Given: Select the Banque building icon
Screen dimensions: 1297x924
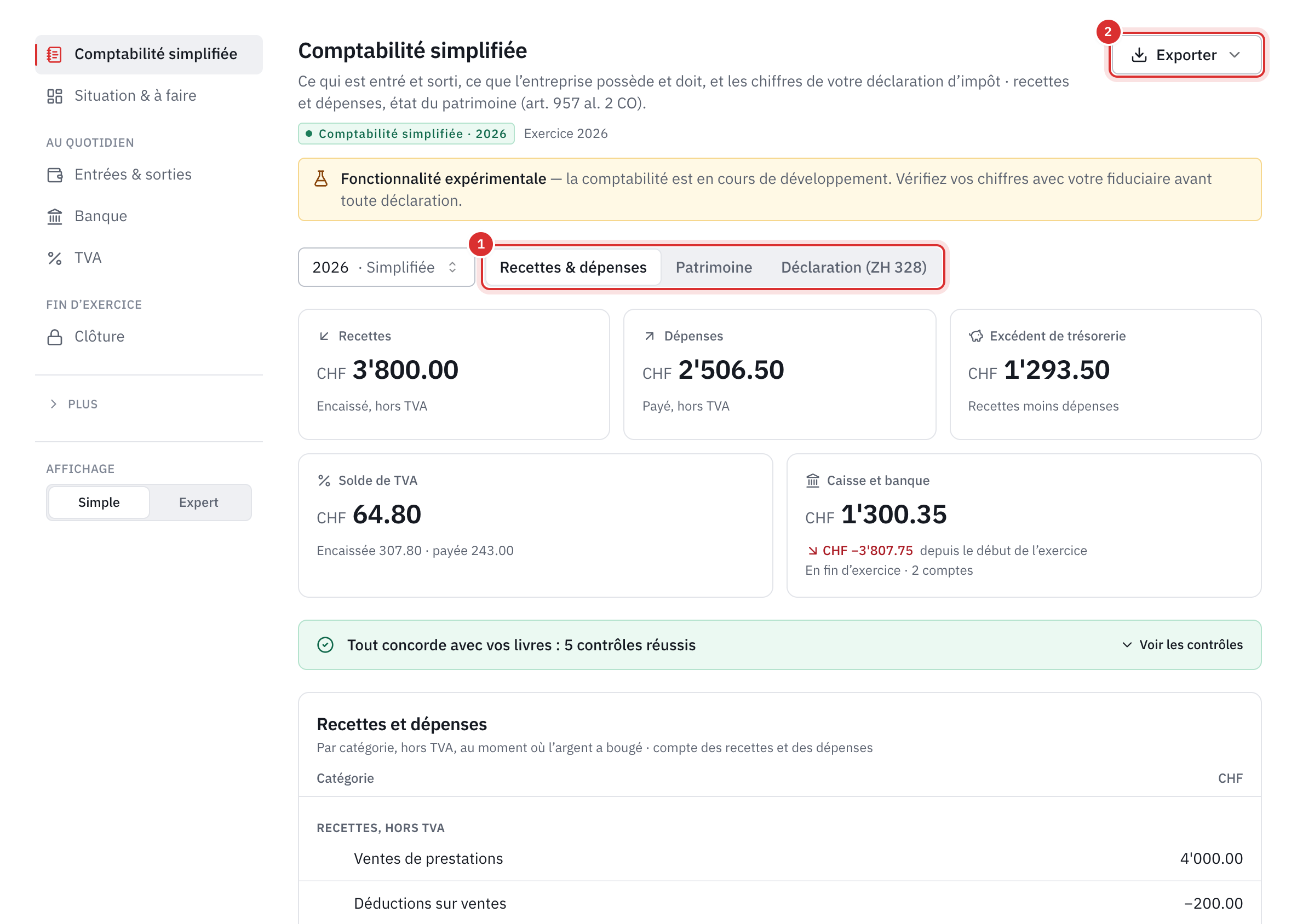Looking at the screenshot, I should [x=54, y=216].
